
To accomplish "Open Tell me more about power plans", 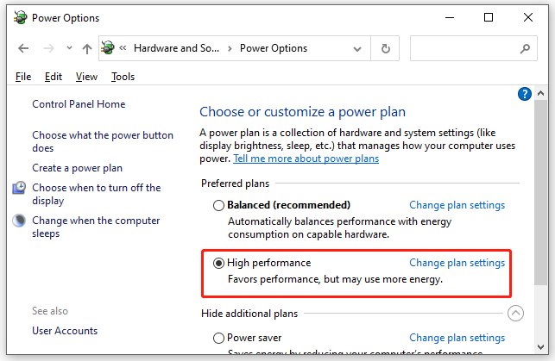I will (306, 159).
